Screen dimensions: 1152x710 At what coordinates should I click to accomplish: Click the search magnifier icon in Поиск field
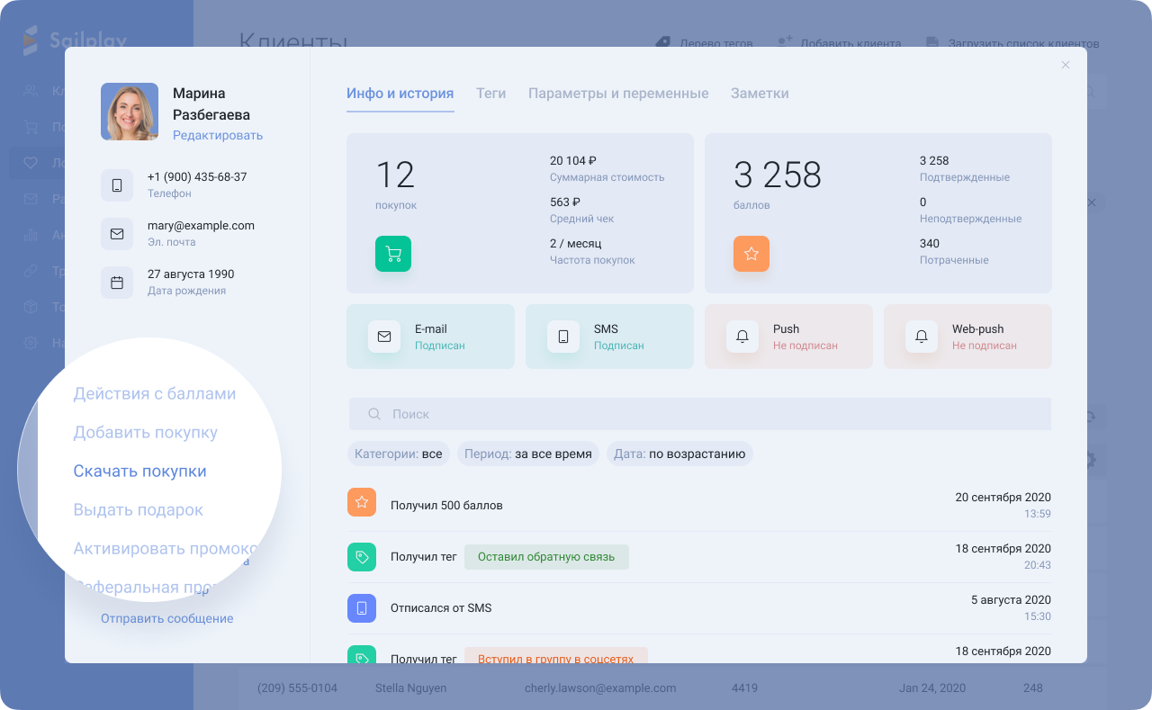click(x=374, y=414)
